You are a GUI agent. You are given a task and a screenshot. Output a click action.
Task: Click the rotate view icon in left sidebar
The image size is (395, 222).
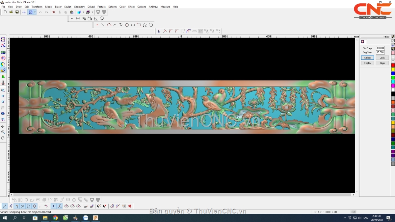pyautogui.click(x=3, y=138)
